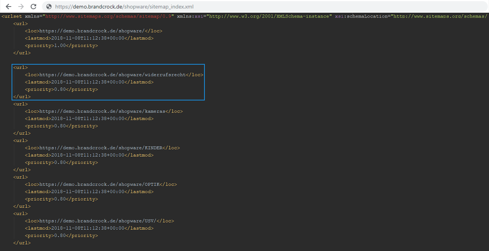This screenshot has height=251, width=489.
Task: View site information via the globe icon
Action: (49, 7)
